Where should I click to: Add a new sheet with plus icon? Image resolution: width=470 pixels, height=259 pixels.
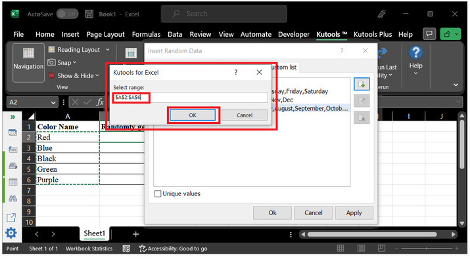[136, 234]
